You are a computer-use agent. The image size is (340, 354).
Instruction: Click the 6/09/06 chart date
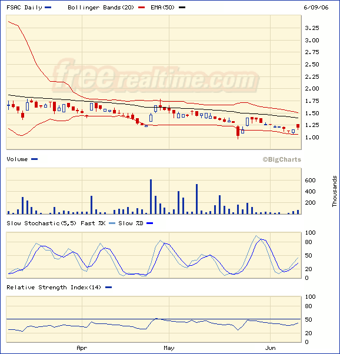point(316,8)
